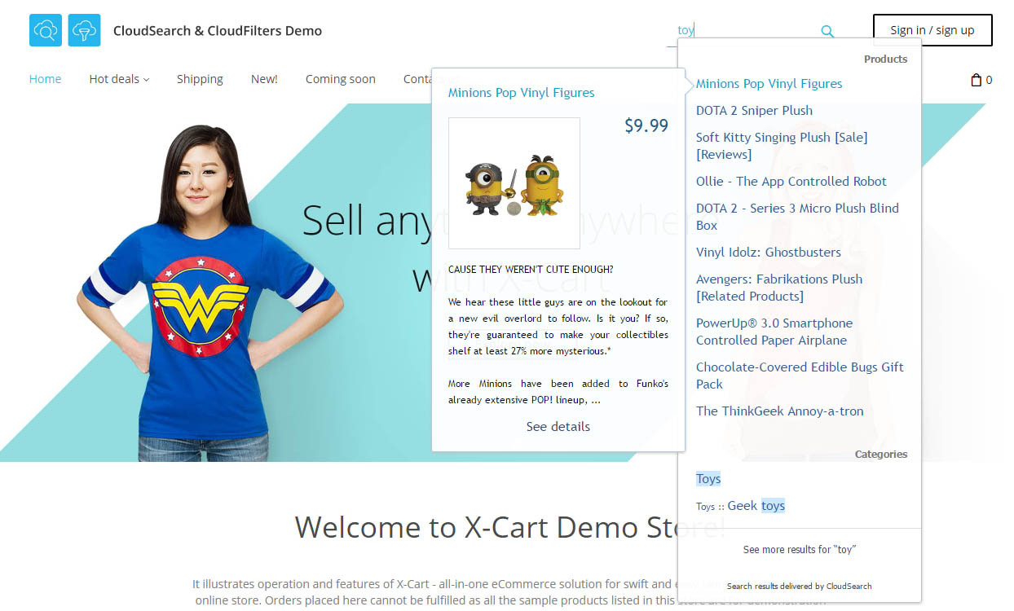This screenshot has height=611, width=1014.
Task: Open the Home menu item
Action: [x=45, y=79]
